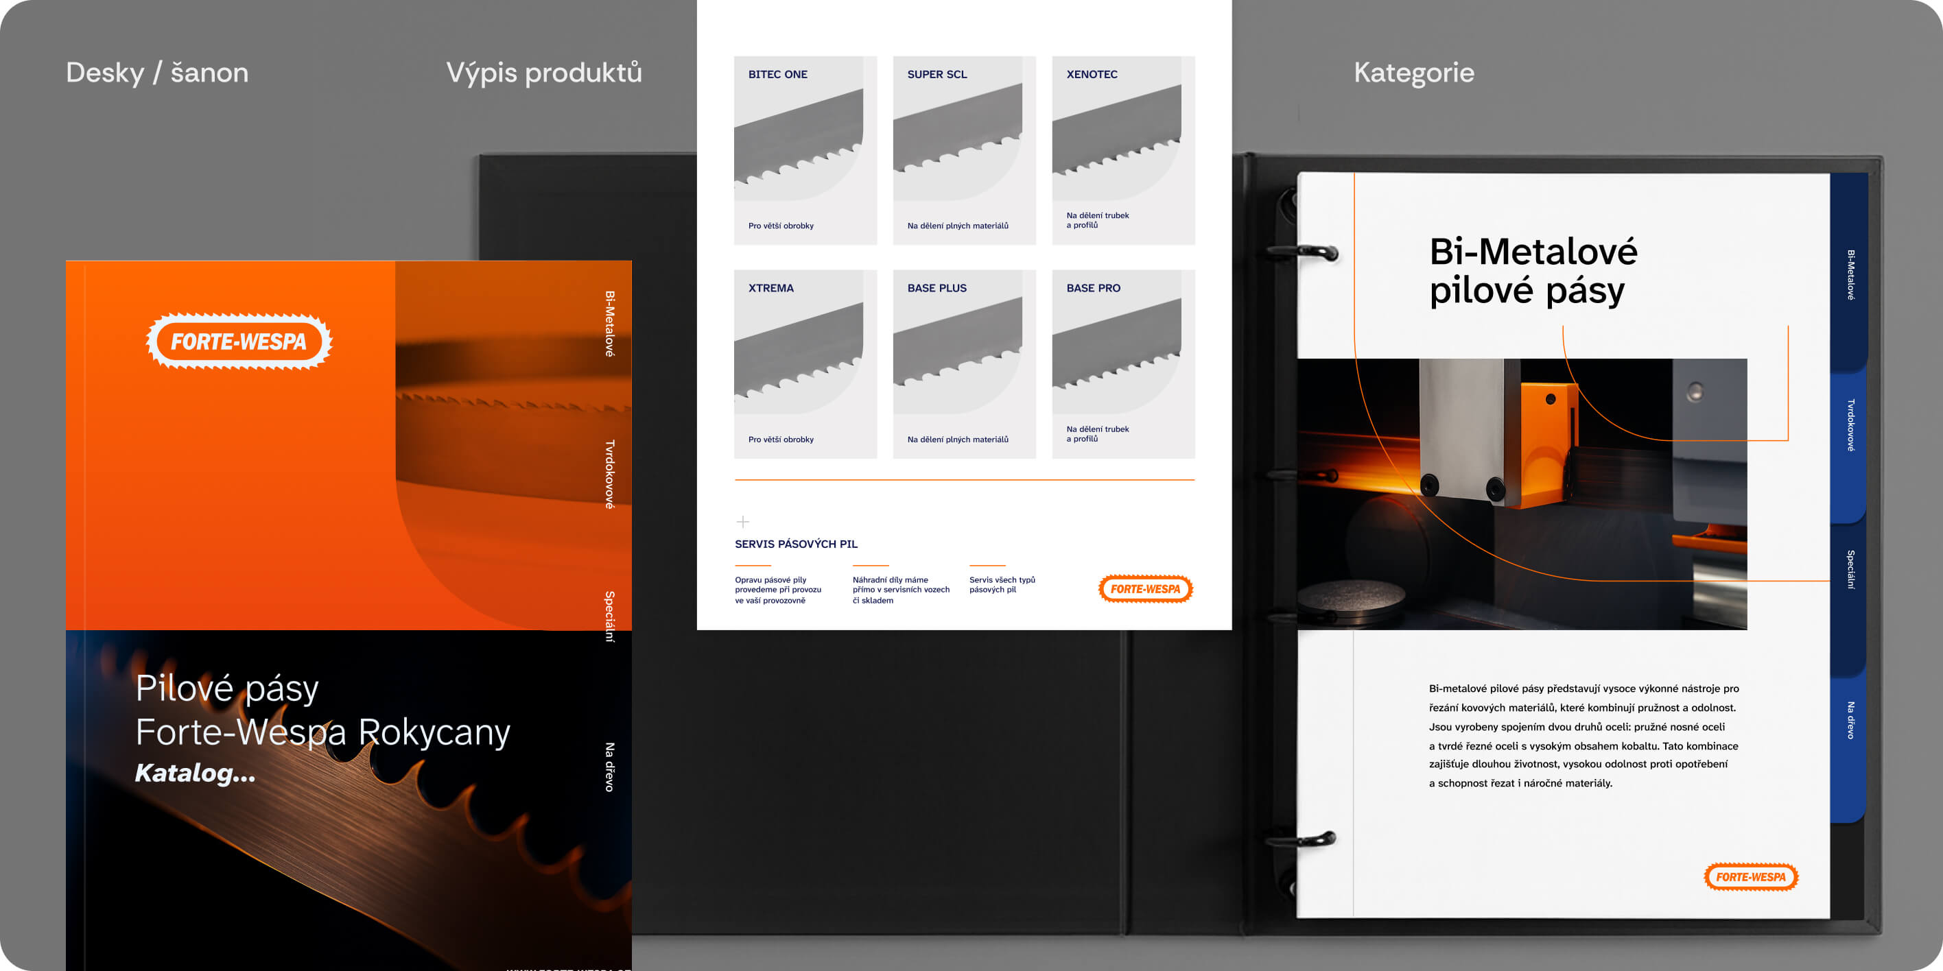Select the Bi-Metalové blue divider tab
The height and width of the screenshot is (971, 1943).
point(1850,274)
